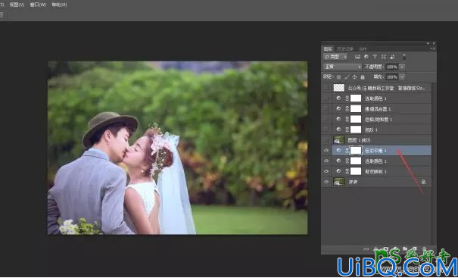Select the 色相/饱和度 1 layer name

(379, 120)
